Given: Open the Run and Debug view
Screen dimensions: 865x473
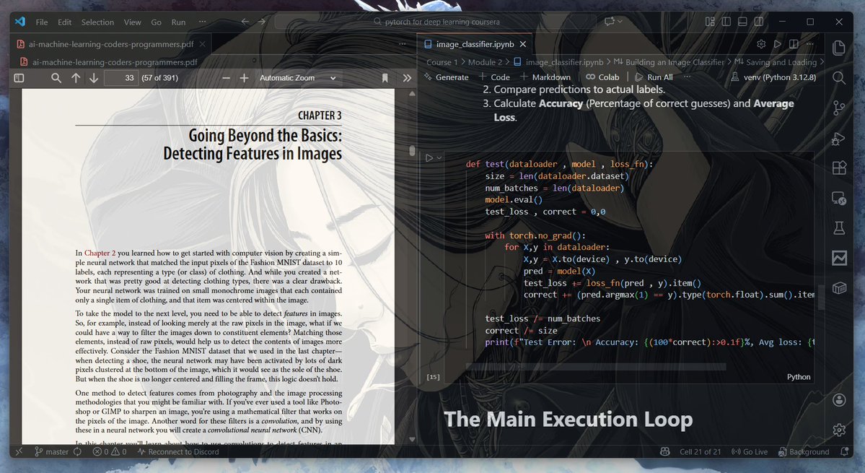Looking at the screenshot, I should click(839, 138).
